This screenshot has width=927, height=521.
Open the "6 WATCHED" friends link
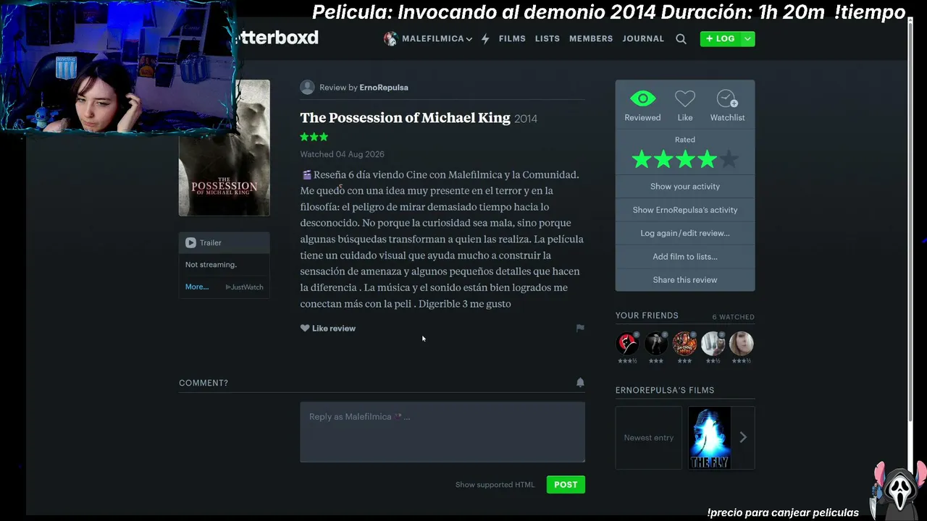click(x=733, y=317)
